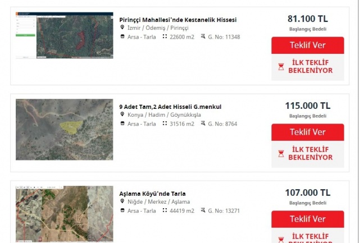Image resolution: width=359 pixels, height=243 pixels.
Task: Click listing number icon beside G. No: 8764
Action: point(203,123)
